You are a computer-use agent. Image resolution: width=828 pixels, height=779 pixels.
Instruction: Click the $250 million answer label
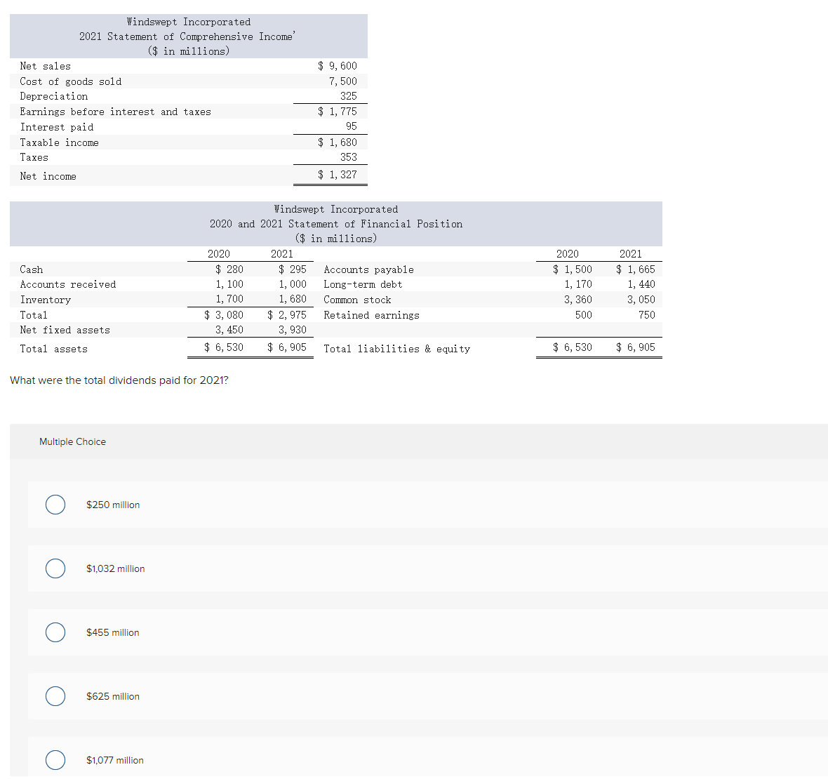[113, 505]
